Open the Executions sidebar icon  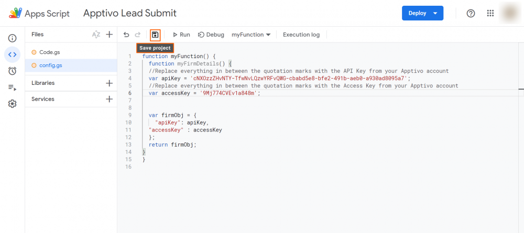point(12,87)
